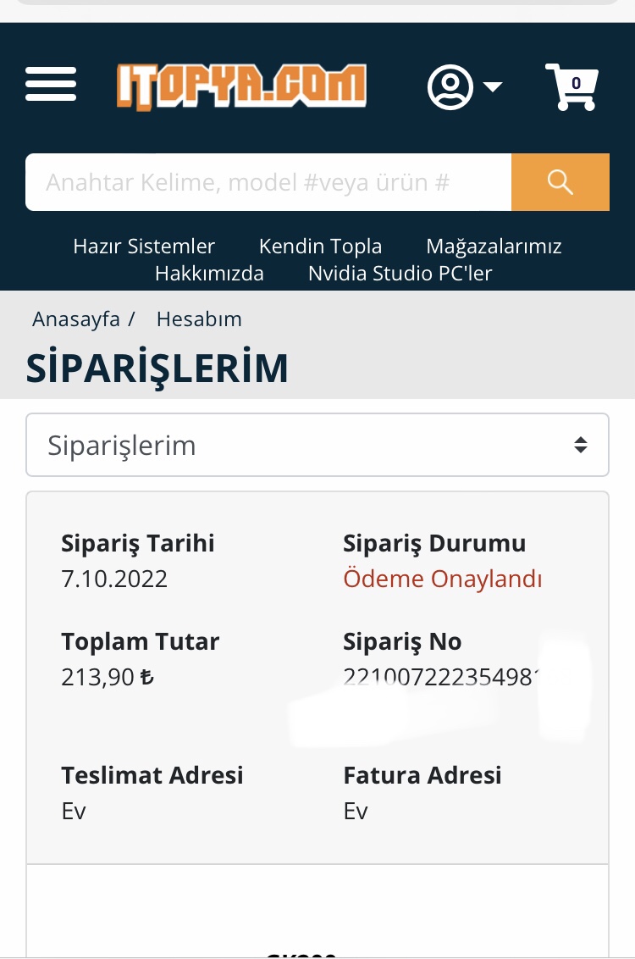Click the Ödeme Onaylandı status
This screenshot has height=959, width=635.
(x=442, y=579)
